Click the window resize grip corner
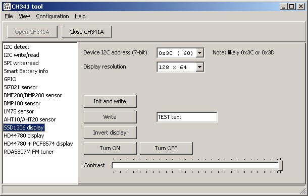 302,190
